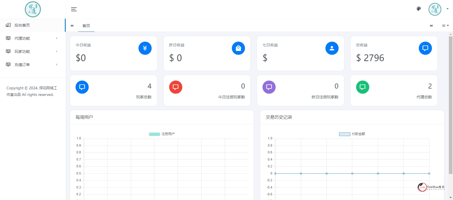Viewport: 453px width, 200px height.
Task: Open the theme color palette icon
Action: point(419,9)
